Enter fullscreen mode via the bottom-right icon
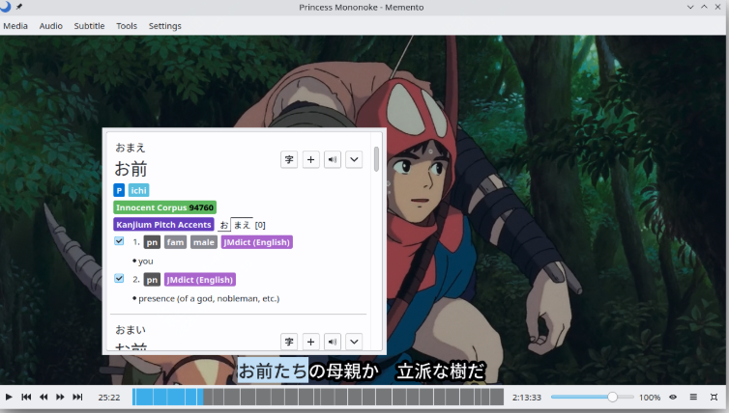 pyautogui.click(x=714, y=397)
